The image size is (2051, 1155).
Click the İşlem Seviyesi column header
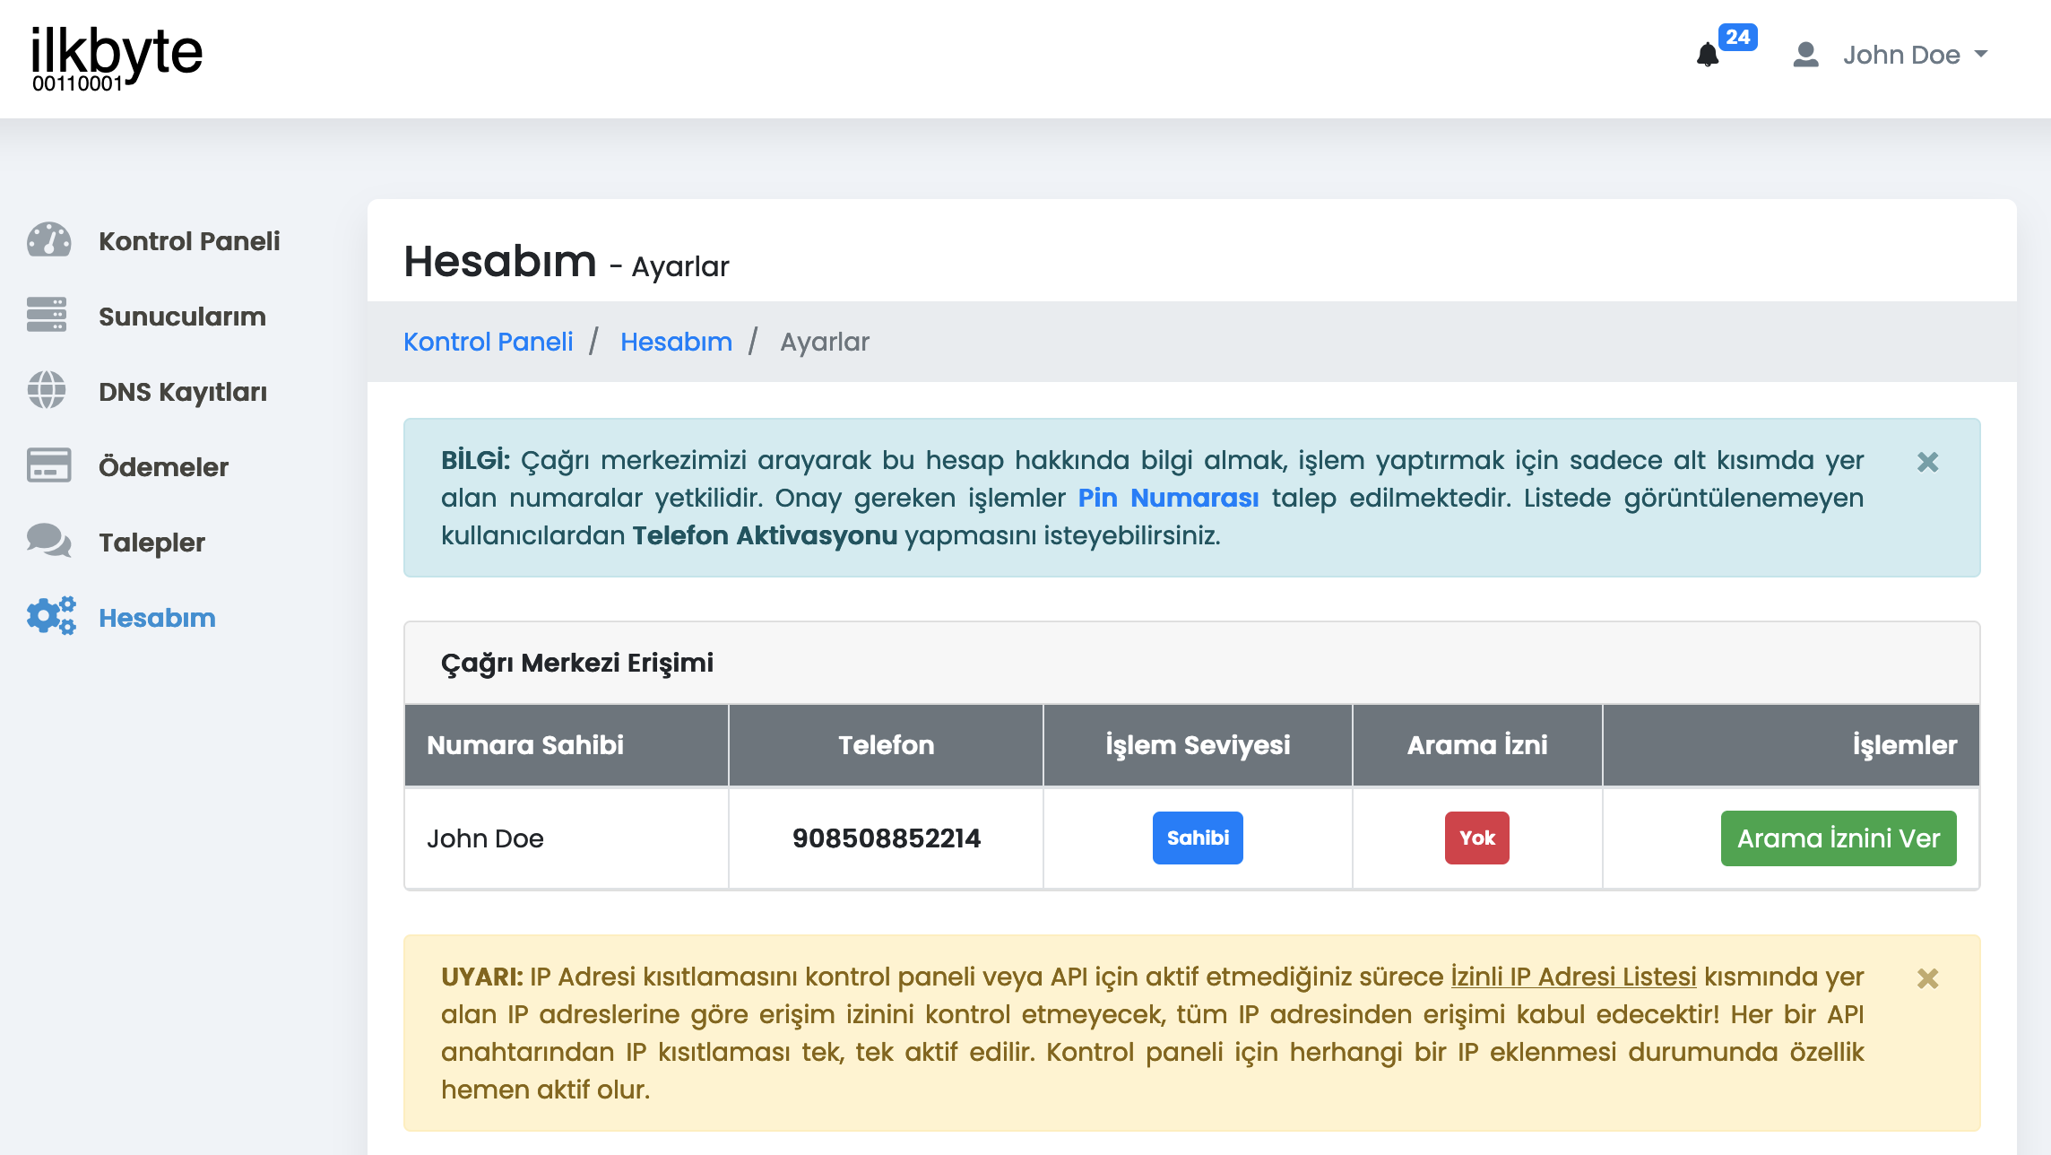pyautogui.click(x=1198, y=745)
